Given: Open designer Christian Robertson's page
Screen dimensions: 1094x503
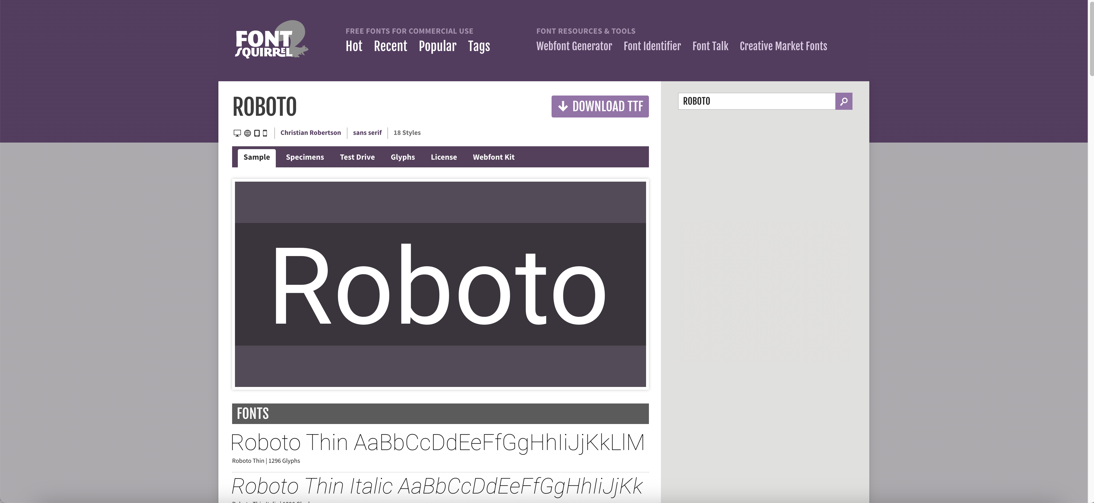Looking at the screenshot, I should pos(310,133).
